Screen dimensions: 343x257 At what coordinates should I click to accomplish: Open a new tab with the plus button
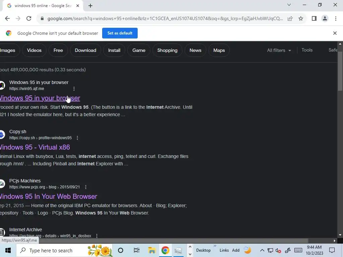coord(90,6)
